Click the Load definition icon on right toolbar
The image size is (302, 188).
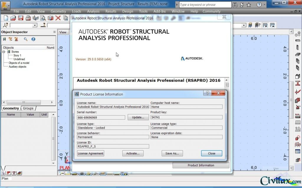[298, 116]
